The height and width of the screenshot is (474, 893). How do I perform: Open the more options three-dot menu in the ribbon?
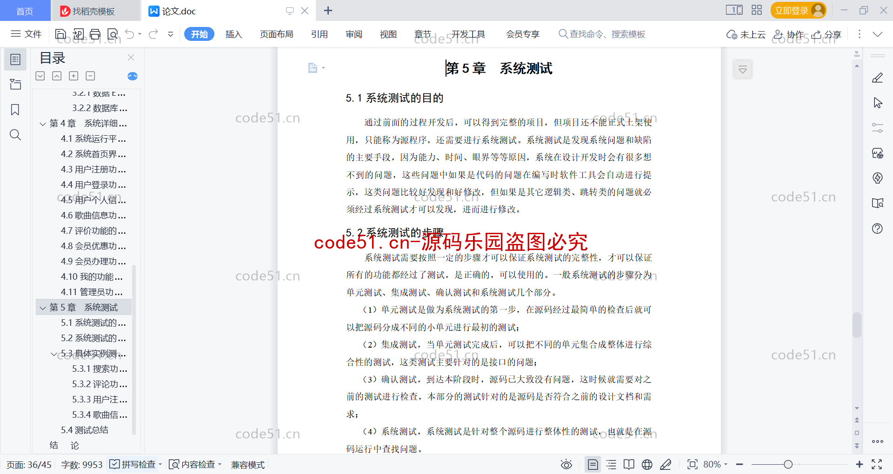pos(859,34)
